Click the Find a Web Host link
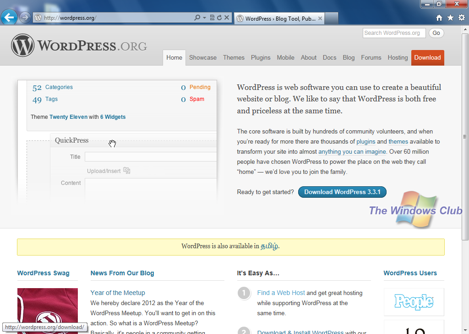This screenshot has width=469, height=334. click(x=281, y=293)
